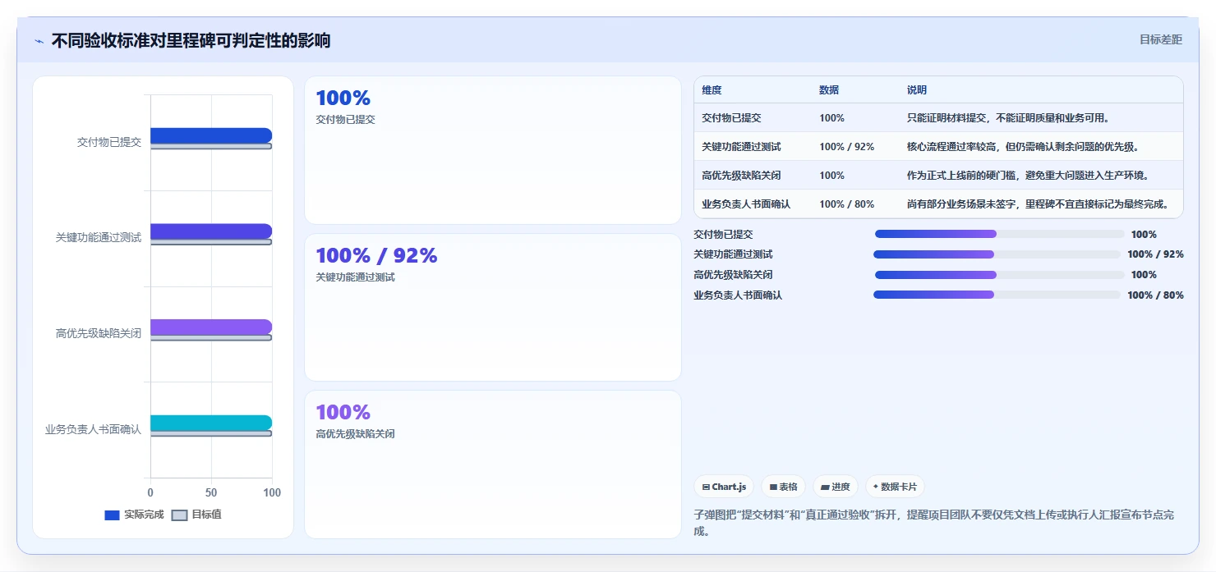This screenshot has width=1216, height=572.
Task: Open the 100% 交付物已提交 data card
Action: (493, 150)
